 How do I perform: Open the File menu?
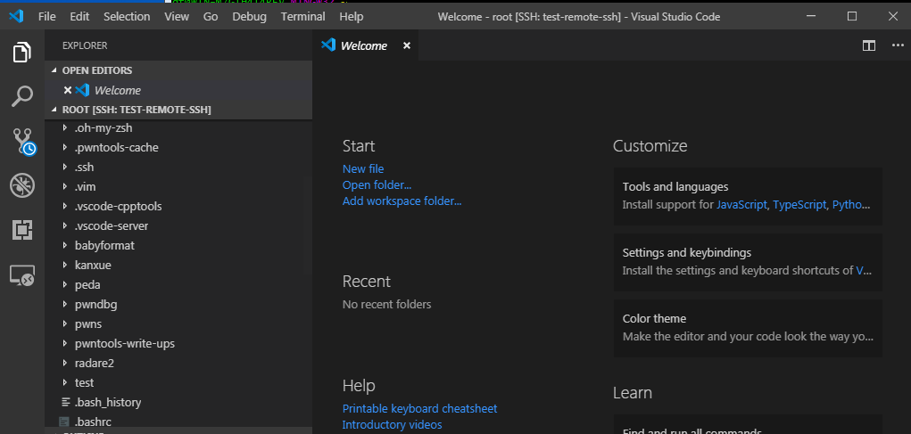[47, 16]
